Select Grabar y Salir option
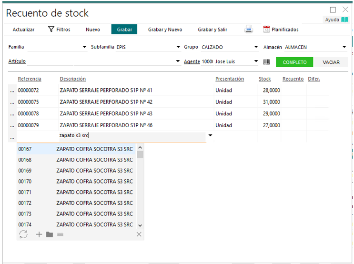The image size is (354, 264). coord(212,30)
